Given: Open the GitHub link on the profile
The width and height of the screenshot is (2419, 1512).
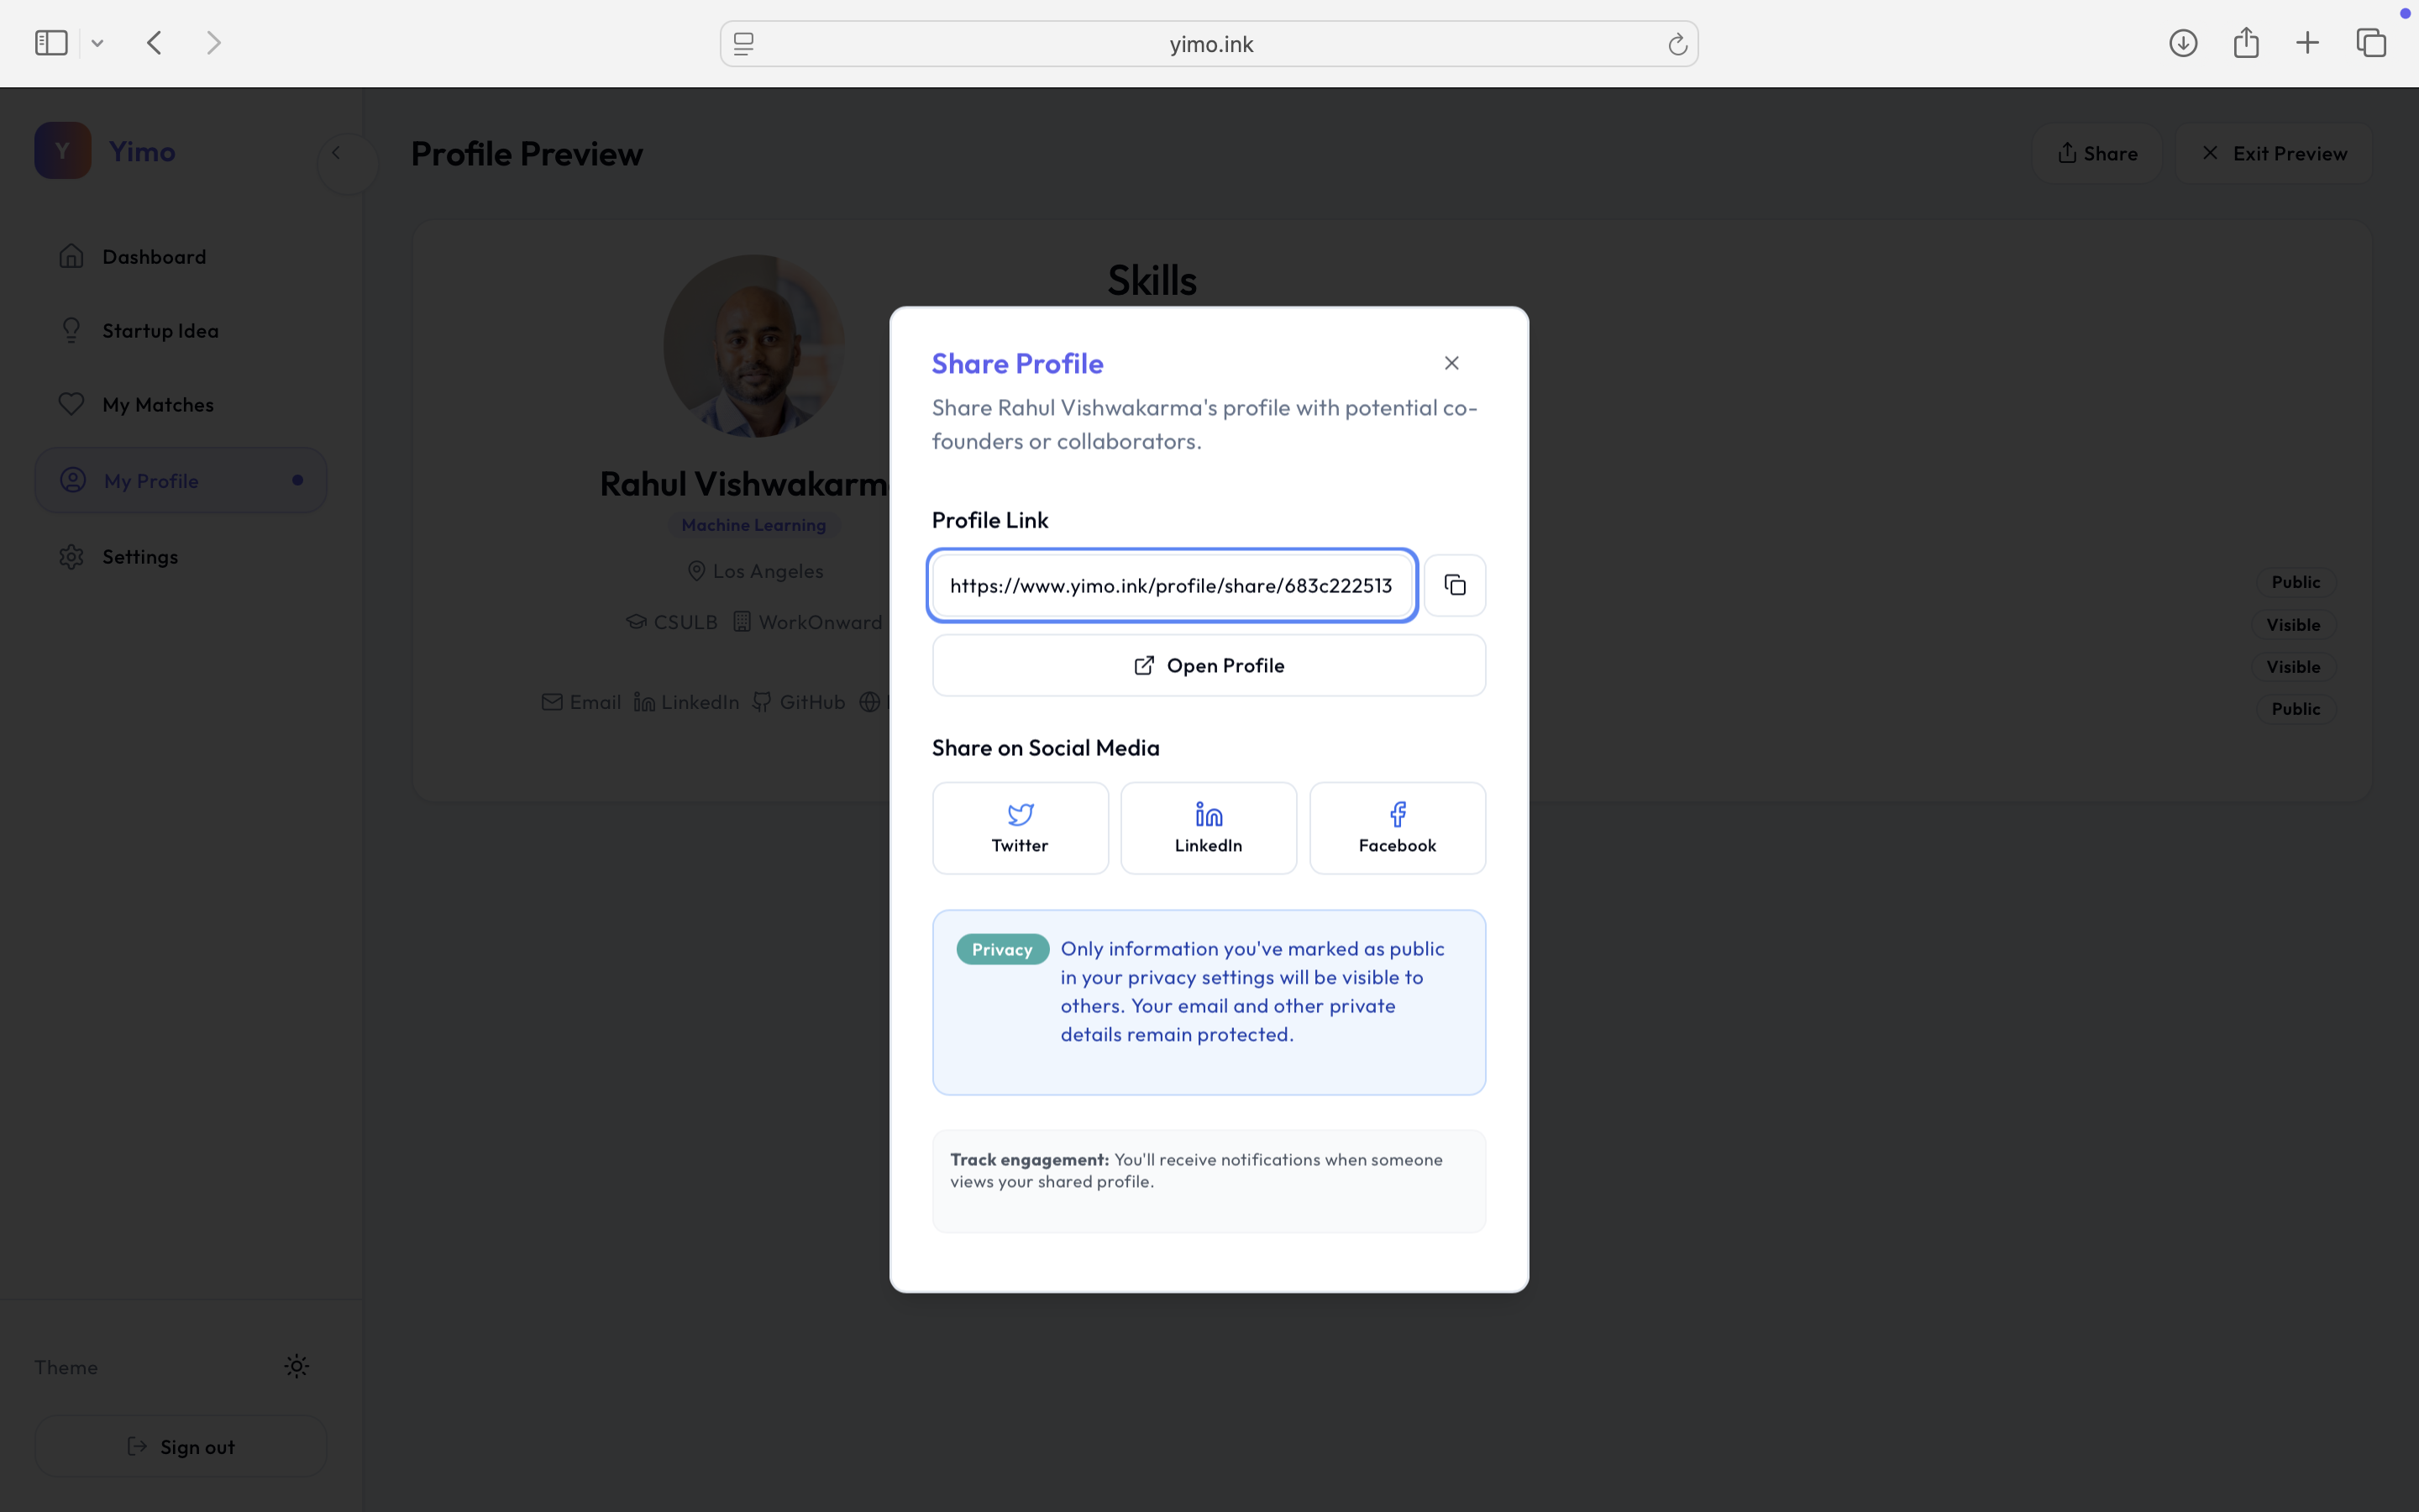Looking at the screenshot, I should [799, 702].
